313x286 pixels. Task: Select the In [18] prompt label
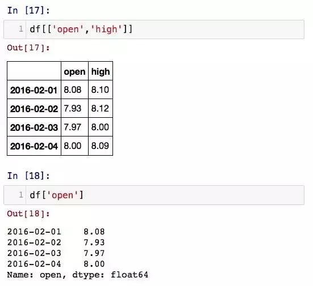[x=28, y=176]
